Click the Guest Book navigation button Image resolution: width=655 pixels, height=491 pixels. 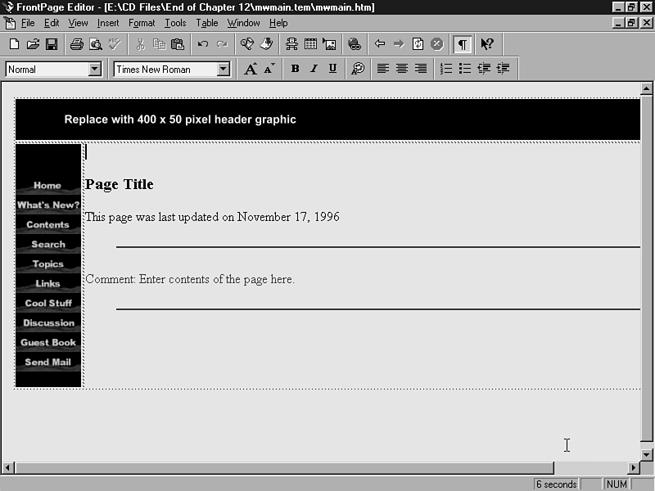click(x=48, y=343)
